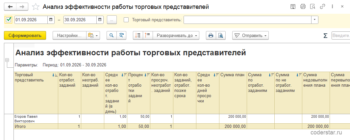Select the Итого row label
Screen dimensions: 350x140
(x=36, y=127)
